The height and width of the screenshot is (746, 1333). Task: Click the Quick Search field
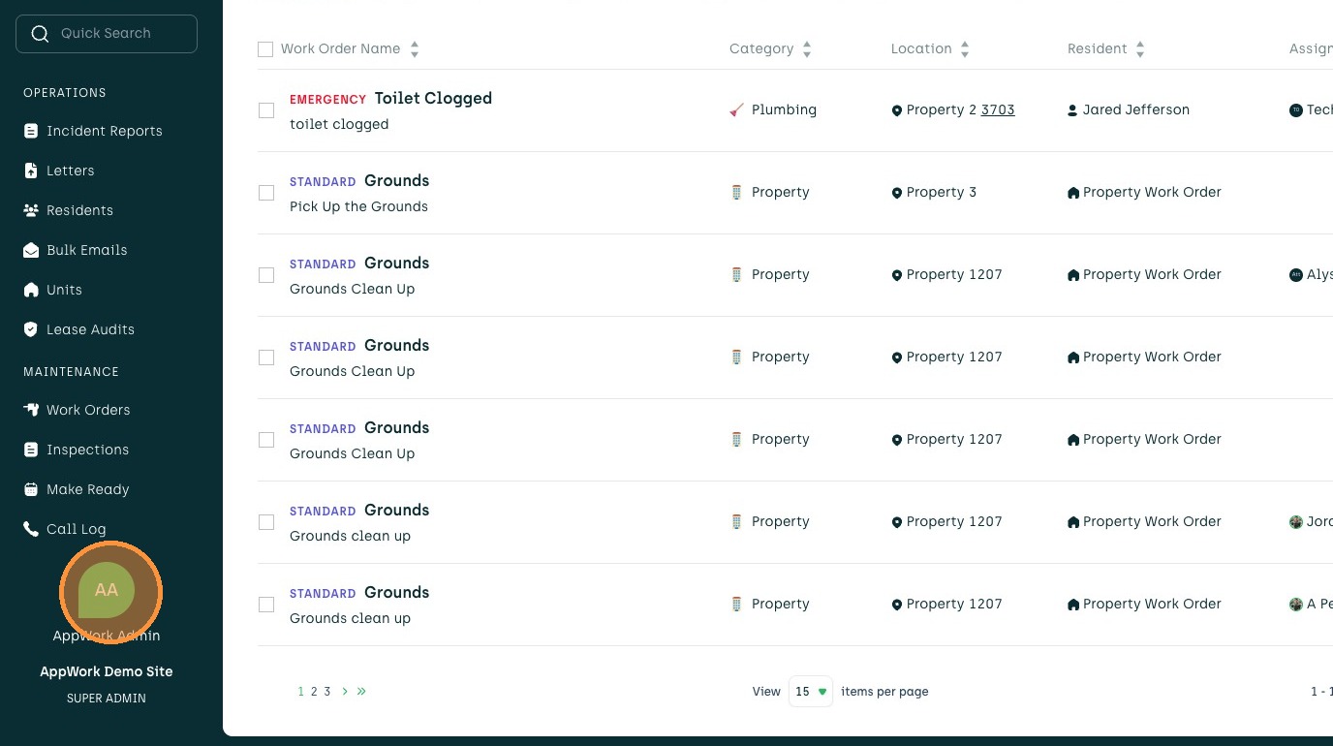click(107, 34)
